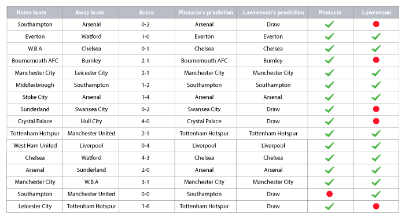Click Pinnacle's checkmark in West Ham United row
This screenshot has height=221, width=405.
329,146
